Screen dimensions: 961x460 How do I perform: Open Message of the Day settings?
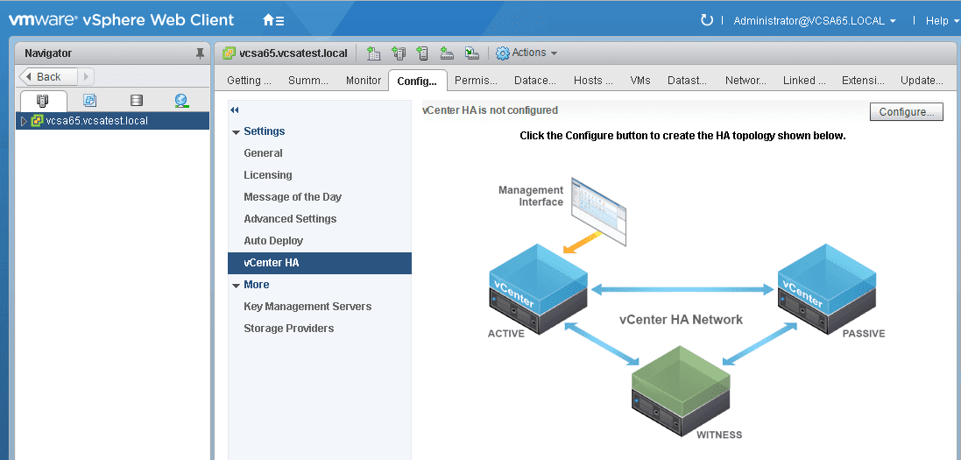(320, 197)
